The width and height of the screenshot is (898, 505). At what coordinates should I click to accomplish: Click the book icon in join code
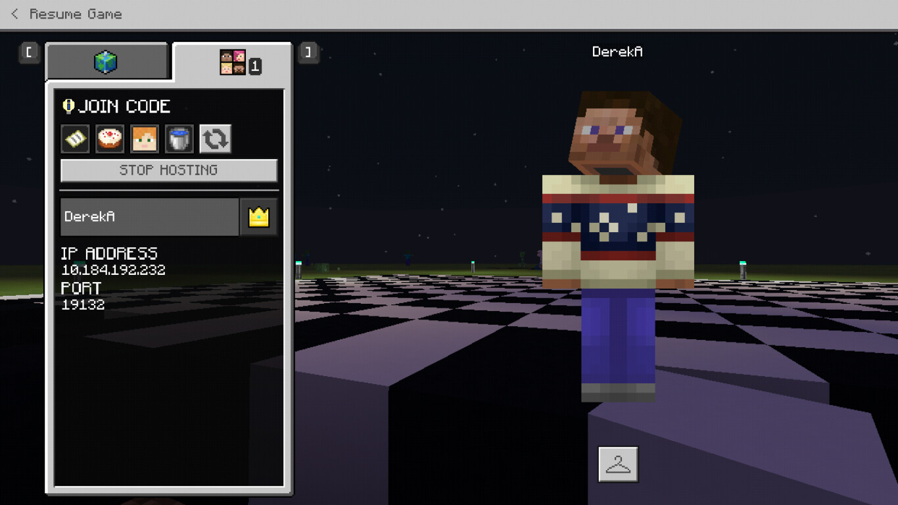point(75,139)
